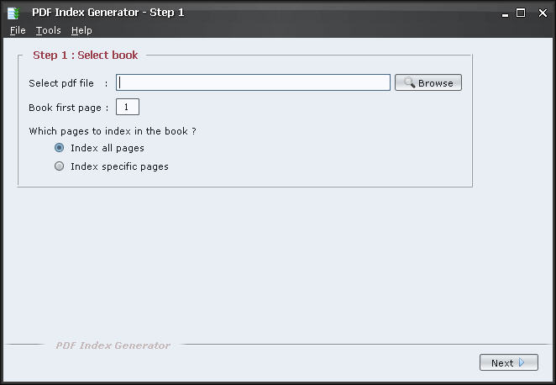The width and height of the screenshot is (556, 385).
Task: Click the 'Select pdf file' label
Action: point(61,83)
